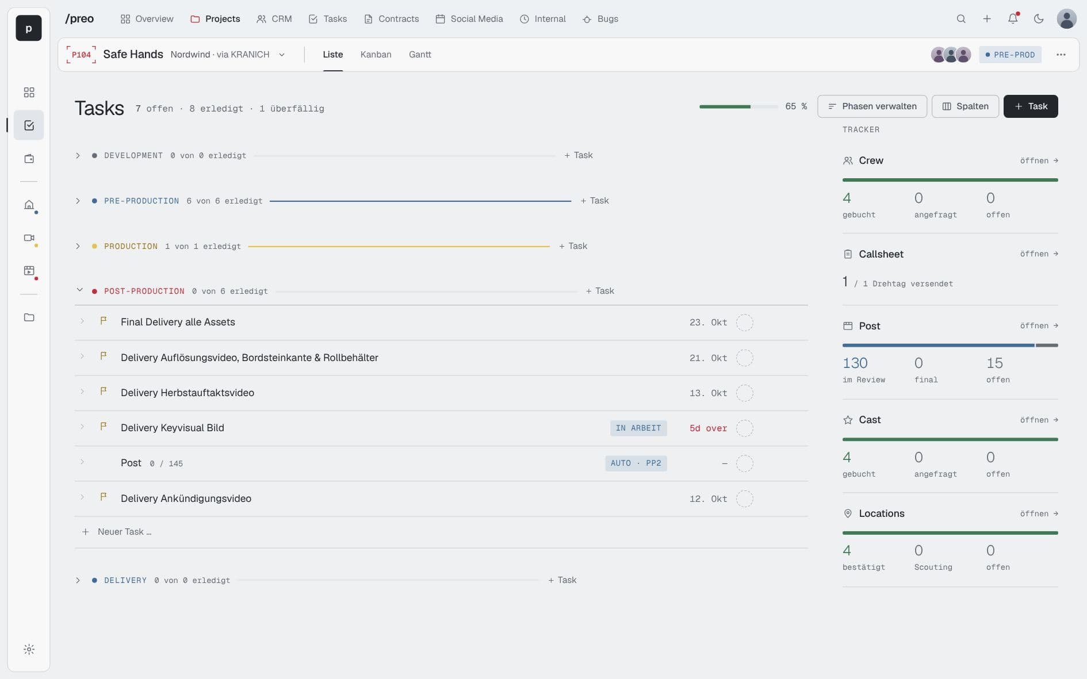Expand the DELIVERY phase
The width and height of the screenshot is (1087, 679).
78,581
